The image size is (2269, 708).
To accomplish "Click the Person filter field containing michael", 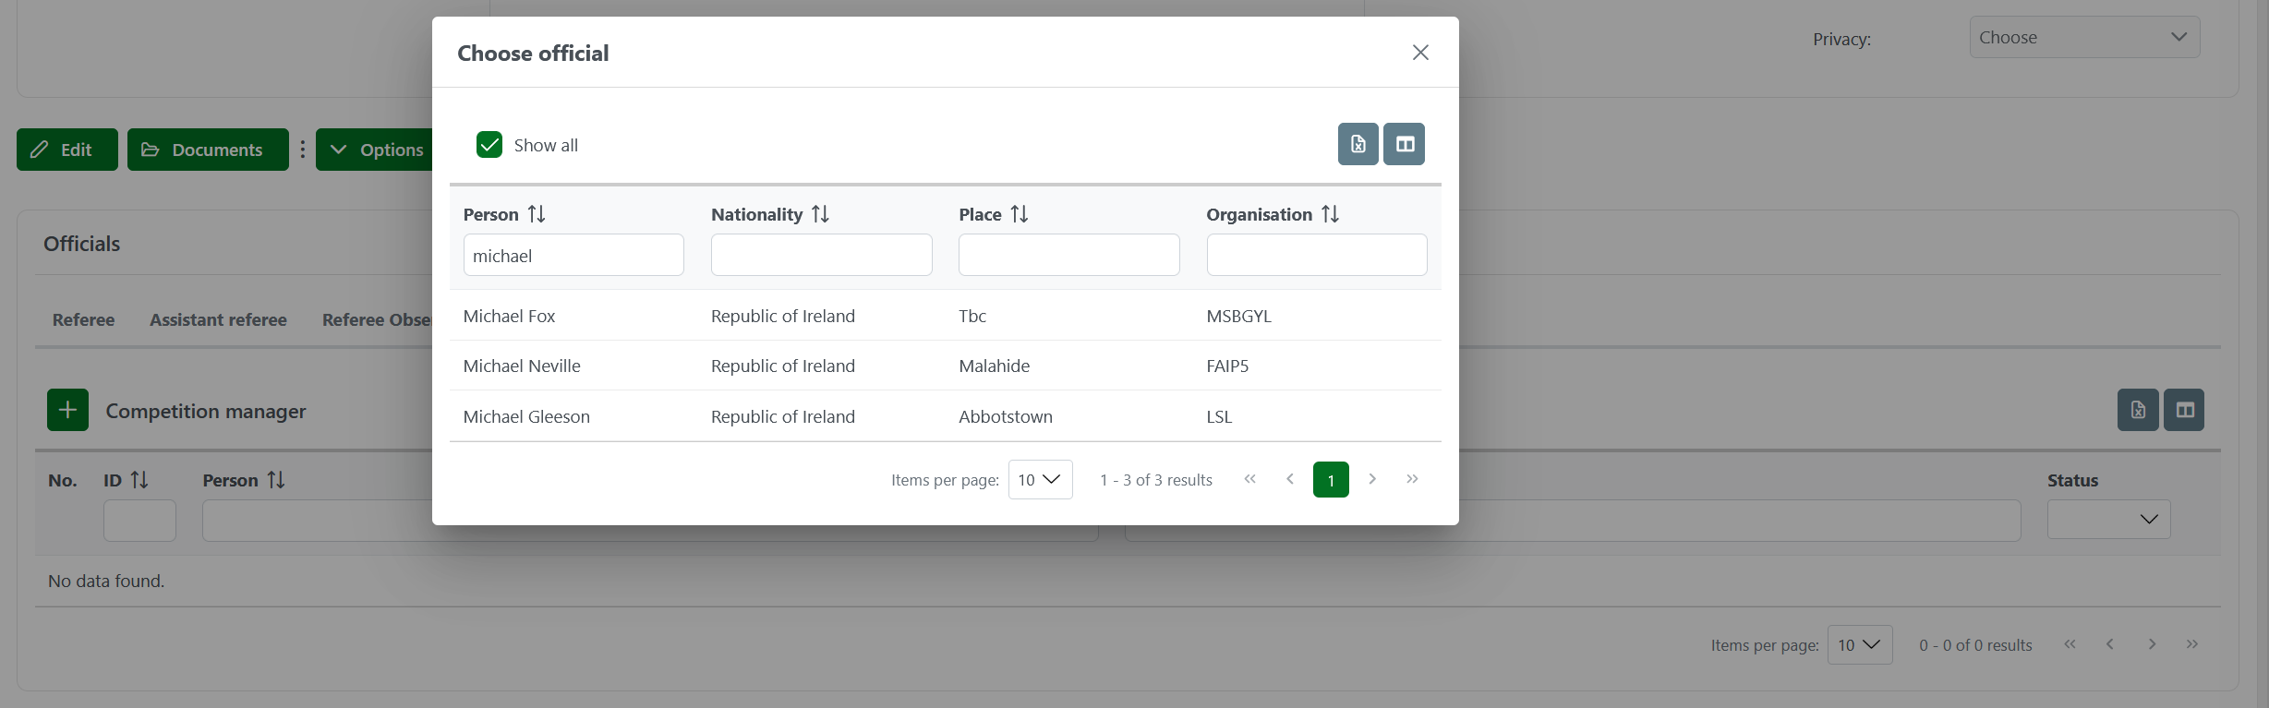I will (573, 256).
